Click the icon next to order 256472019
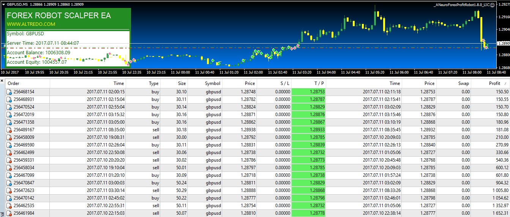This screenshot has width=510, height=217. click(9, 115)
